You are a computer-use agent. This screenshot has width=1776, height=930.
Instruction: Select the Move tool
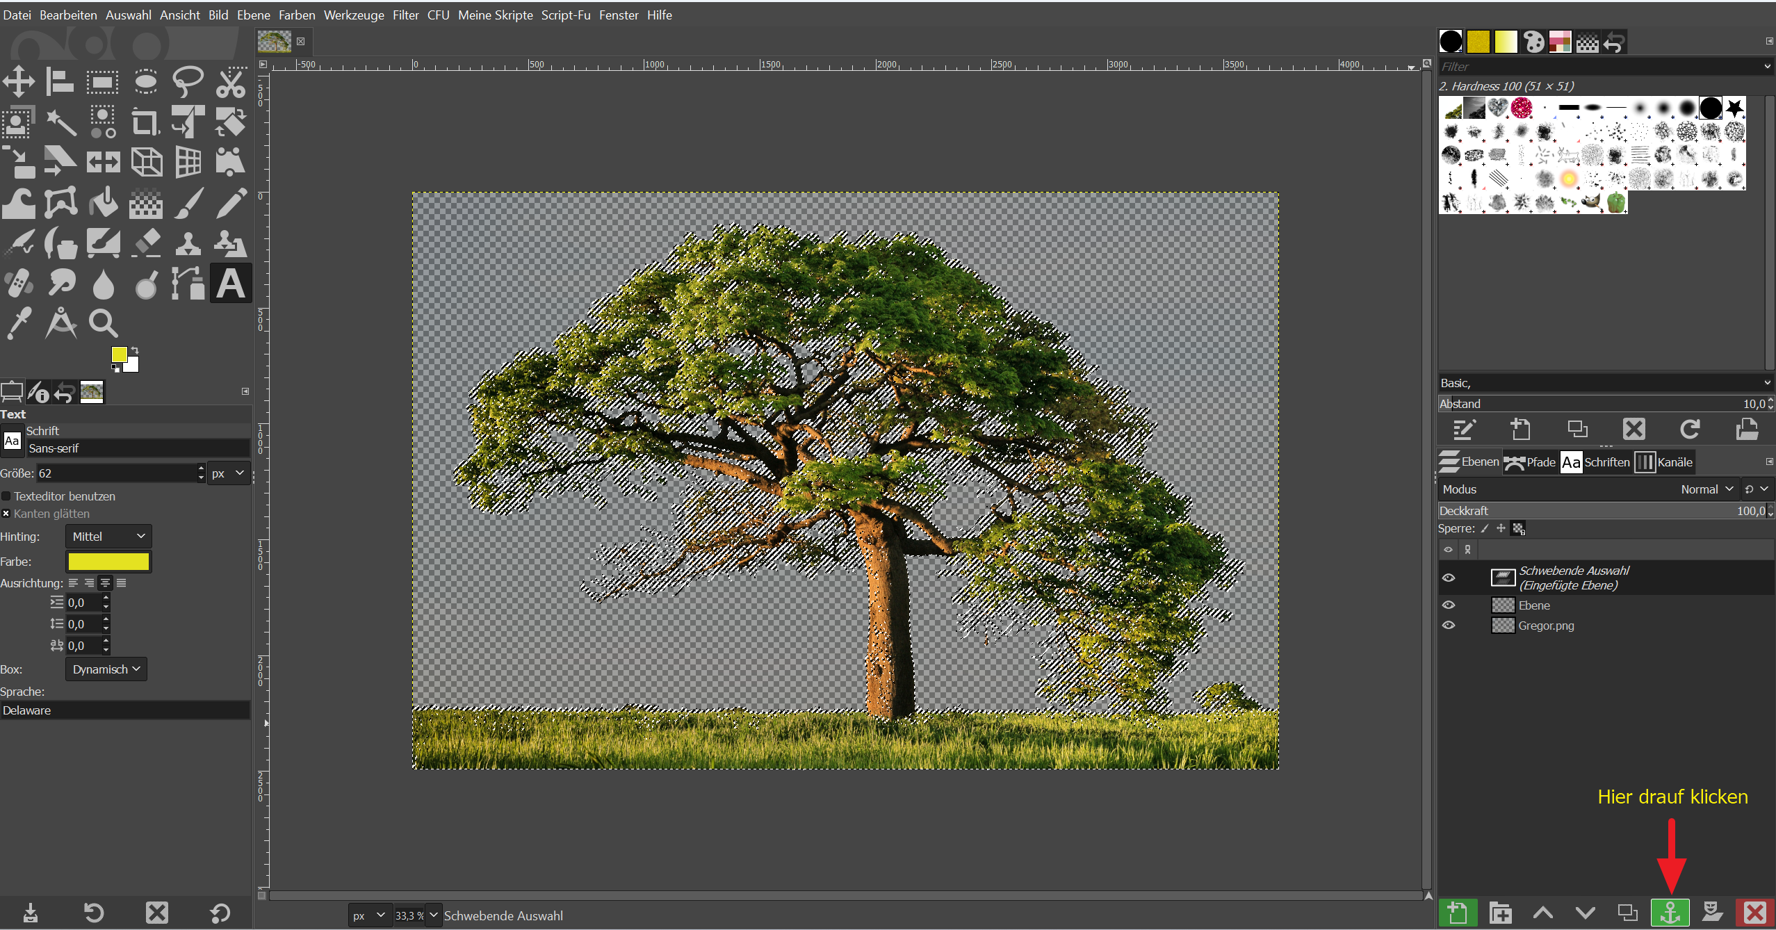(19, 82)
